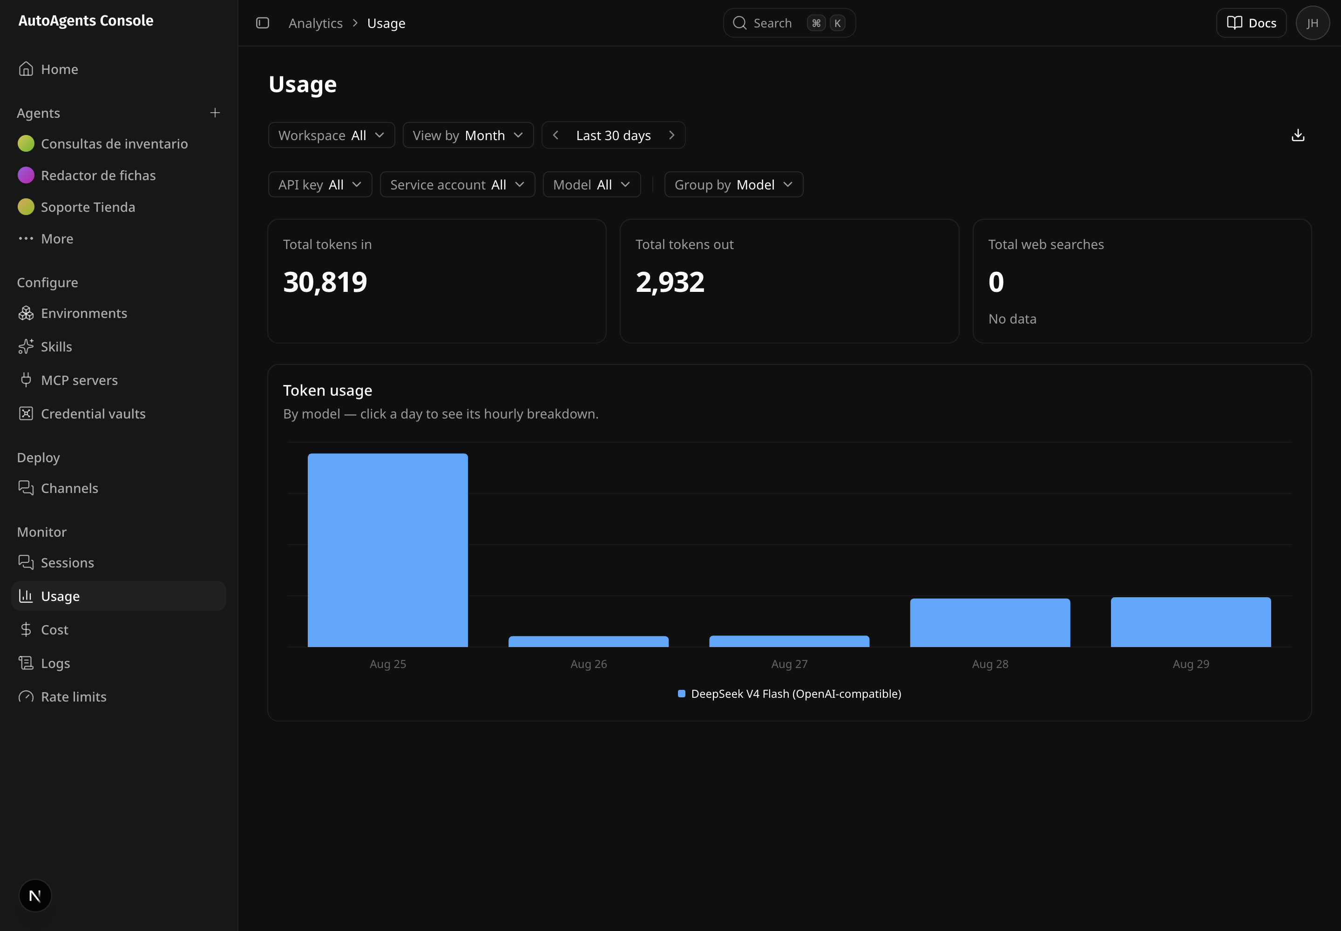
Task: Go to Credential vaults in sidebar
Action: (118, 413)
